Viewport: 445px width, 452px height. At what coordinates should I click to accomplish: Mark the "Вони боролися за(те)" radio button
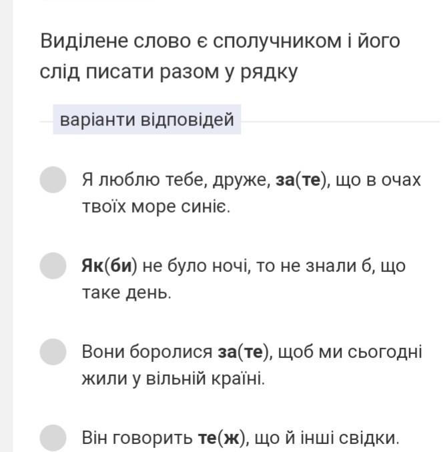pos(53,352)
